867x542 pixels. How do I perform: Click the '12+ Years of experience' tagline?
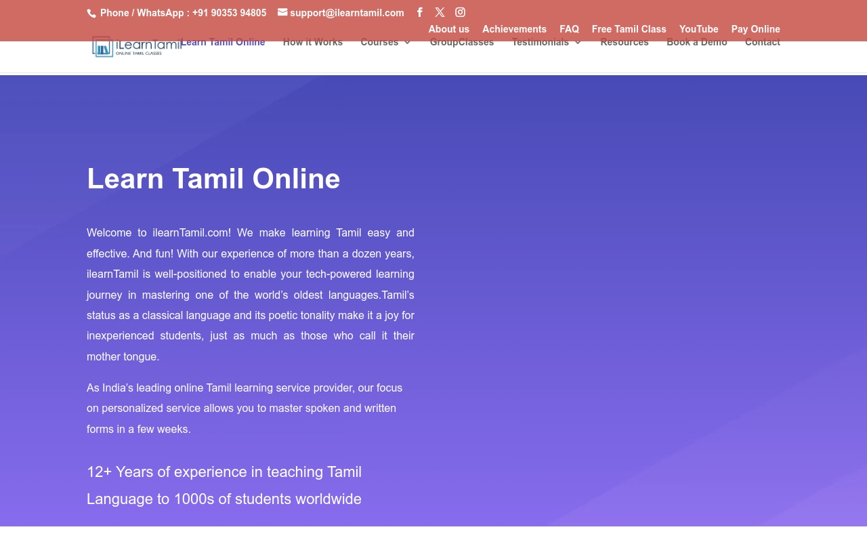(x=224, y=486)
